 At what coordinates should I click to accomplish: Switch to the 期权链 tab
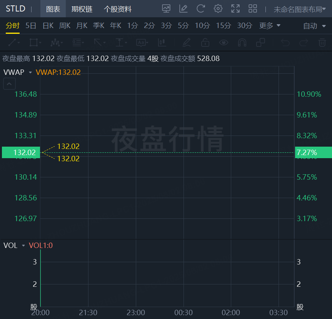82,9
